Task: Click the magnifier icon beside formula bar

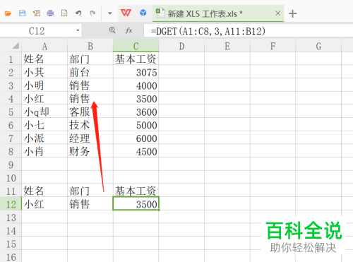Action: [112, 30]
